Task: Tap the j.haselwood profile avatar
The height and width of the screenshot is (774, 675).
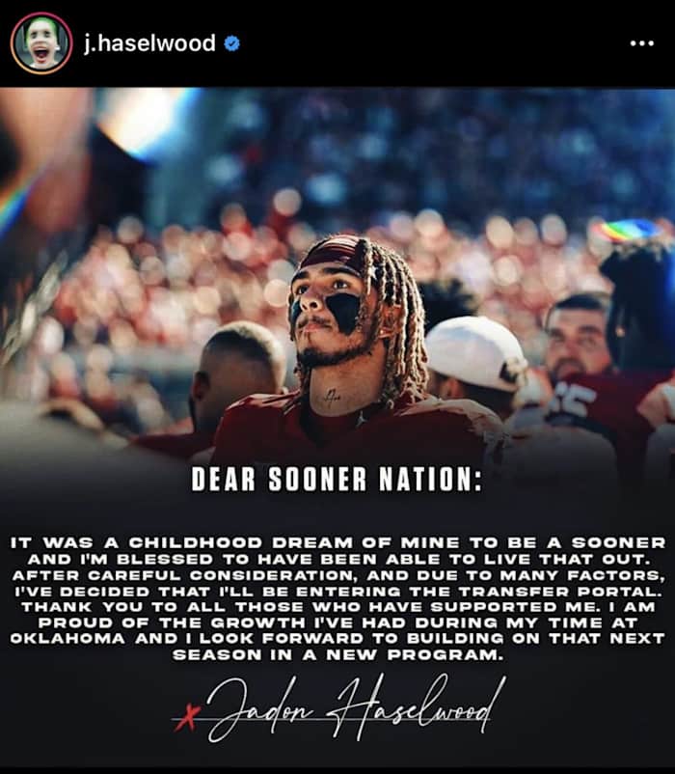Action: pos(41,43)
